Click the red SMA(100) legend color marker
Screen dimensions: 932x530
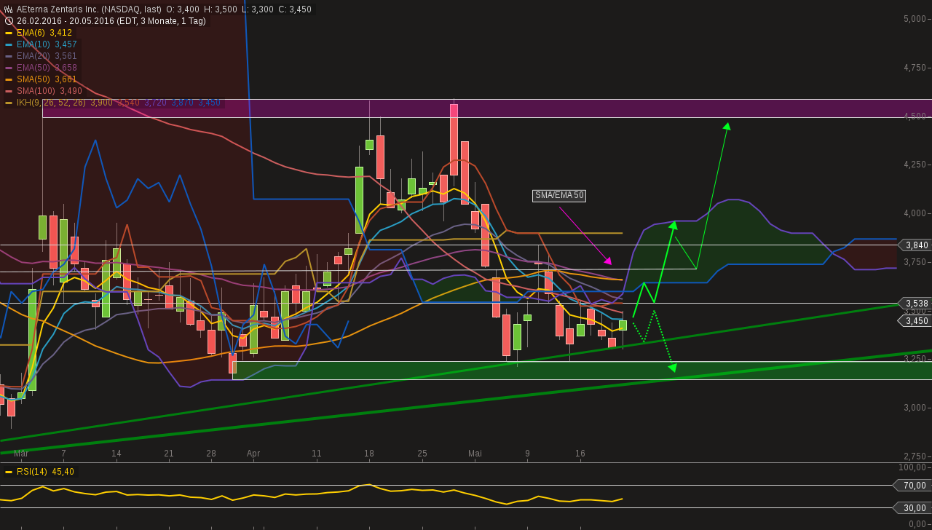click(9, 91)
